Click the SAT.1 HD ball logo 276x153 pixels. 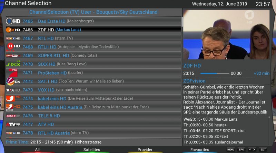[13, 81]
